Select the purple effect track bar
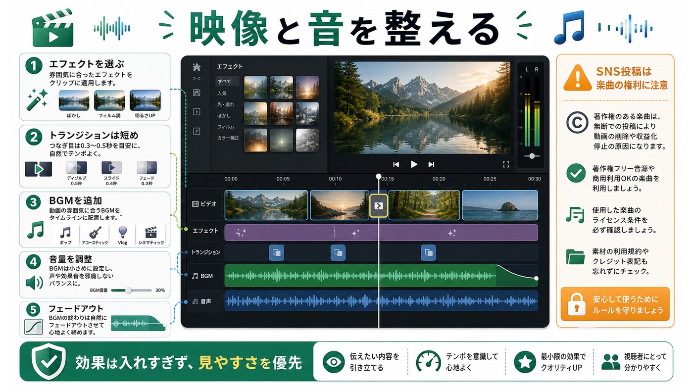Screen dimensions: 693x390 coord(381,233)
